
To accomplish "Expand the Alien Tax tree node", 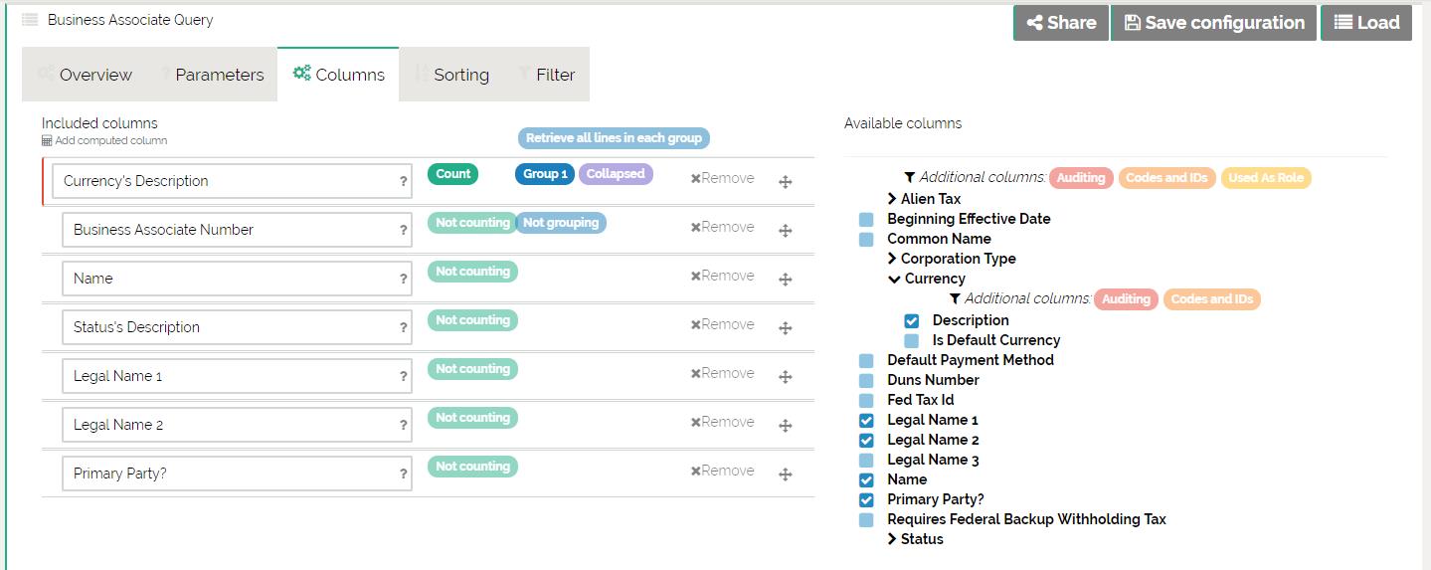I will (x=892, y=199).
